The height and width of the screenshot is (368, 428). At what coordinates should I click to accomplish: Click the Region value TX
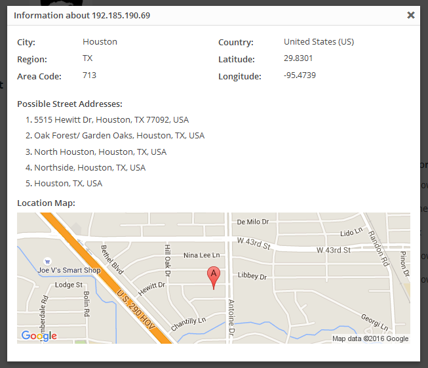88,58
